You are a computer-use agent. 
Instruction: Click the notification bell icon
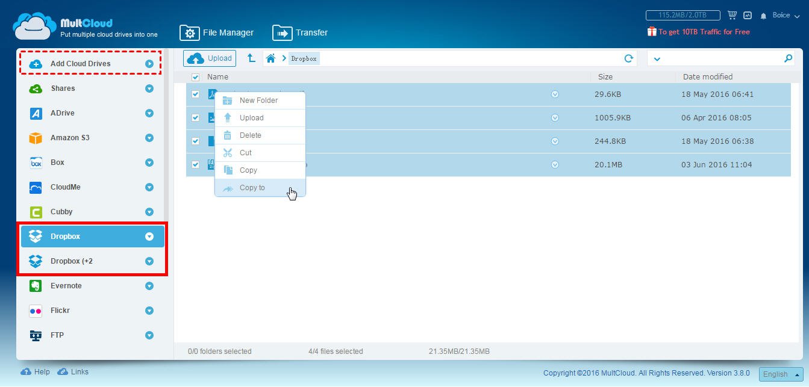pos(764,16)
